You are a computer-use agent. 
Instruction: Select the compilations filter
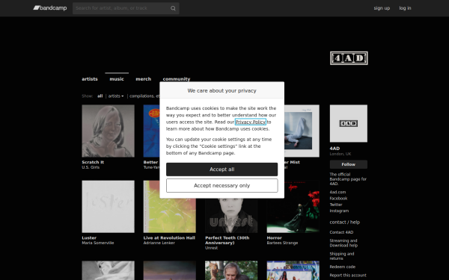pyautogui.click(x=144, y=96)
